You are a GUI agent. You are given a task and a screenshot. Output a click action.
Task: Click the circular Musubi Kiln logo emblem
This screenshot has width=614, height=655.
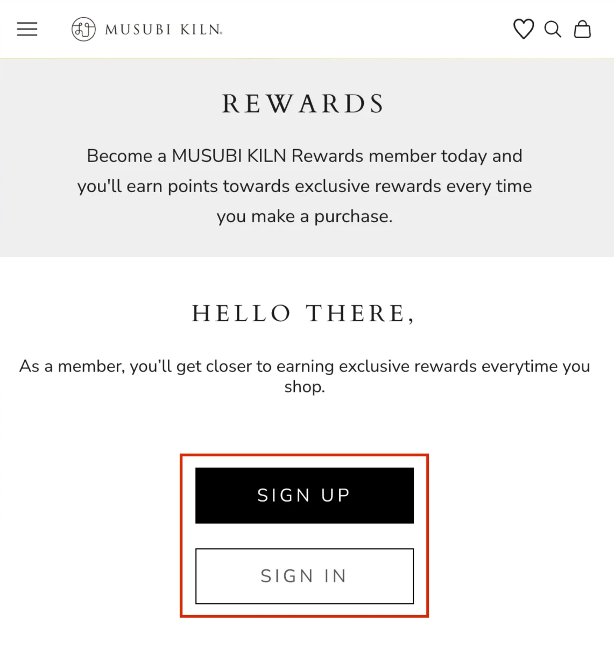tap(83, 29)
